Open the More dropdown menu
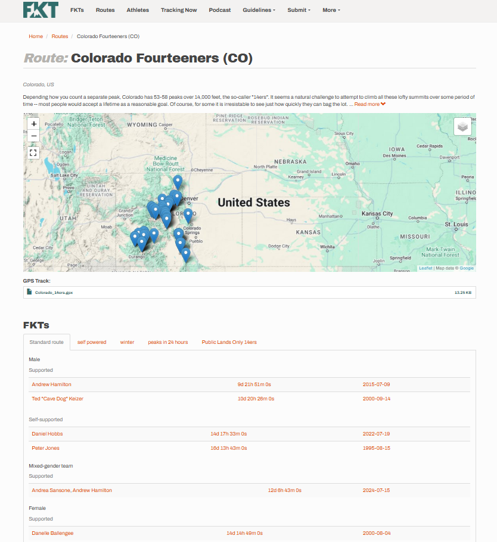The width and height of the screenshot is (497, 542). tap(331, 10)
